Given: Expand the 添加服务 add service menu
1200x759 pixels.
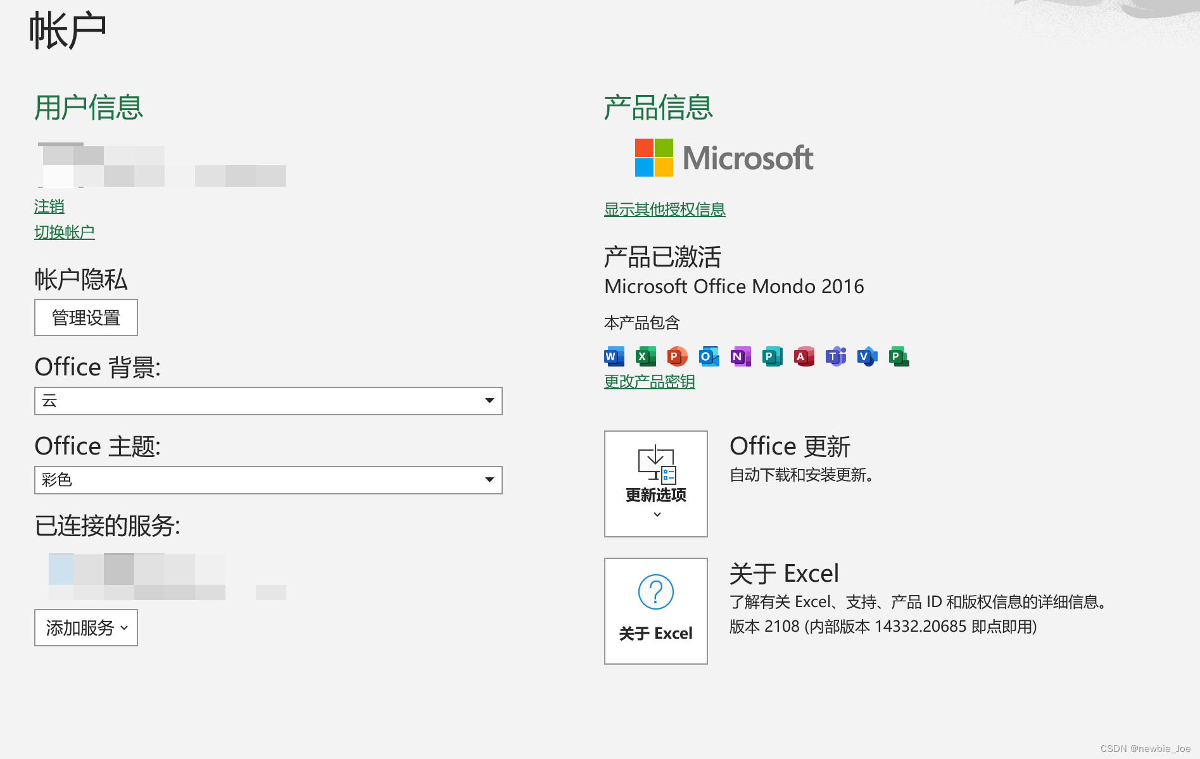Looking at the screenshot, I should point(86,627).
